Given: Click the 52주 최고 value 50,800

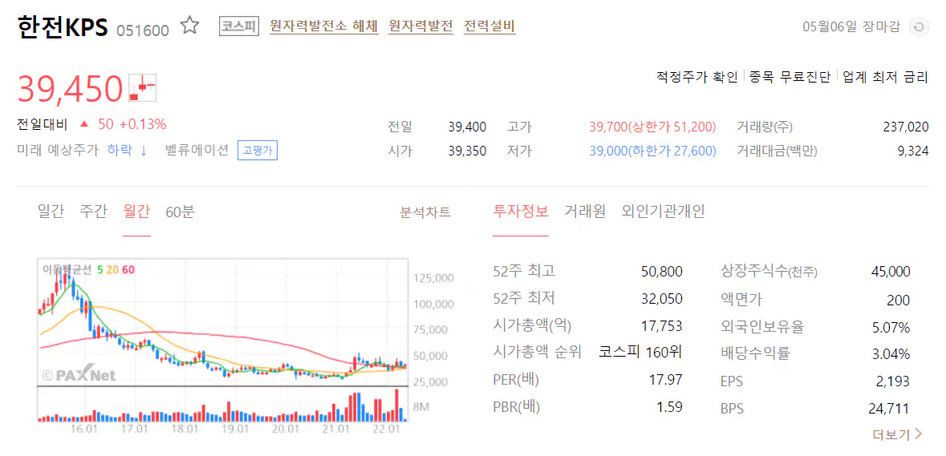Looking at the screenshot, I should click(662, 272).
